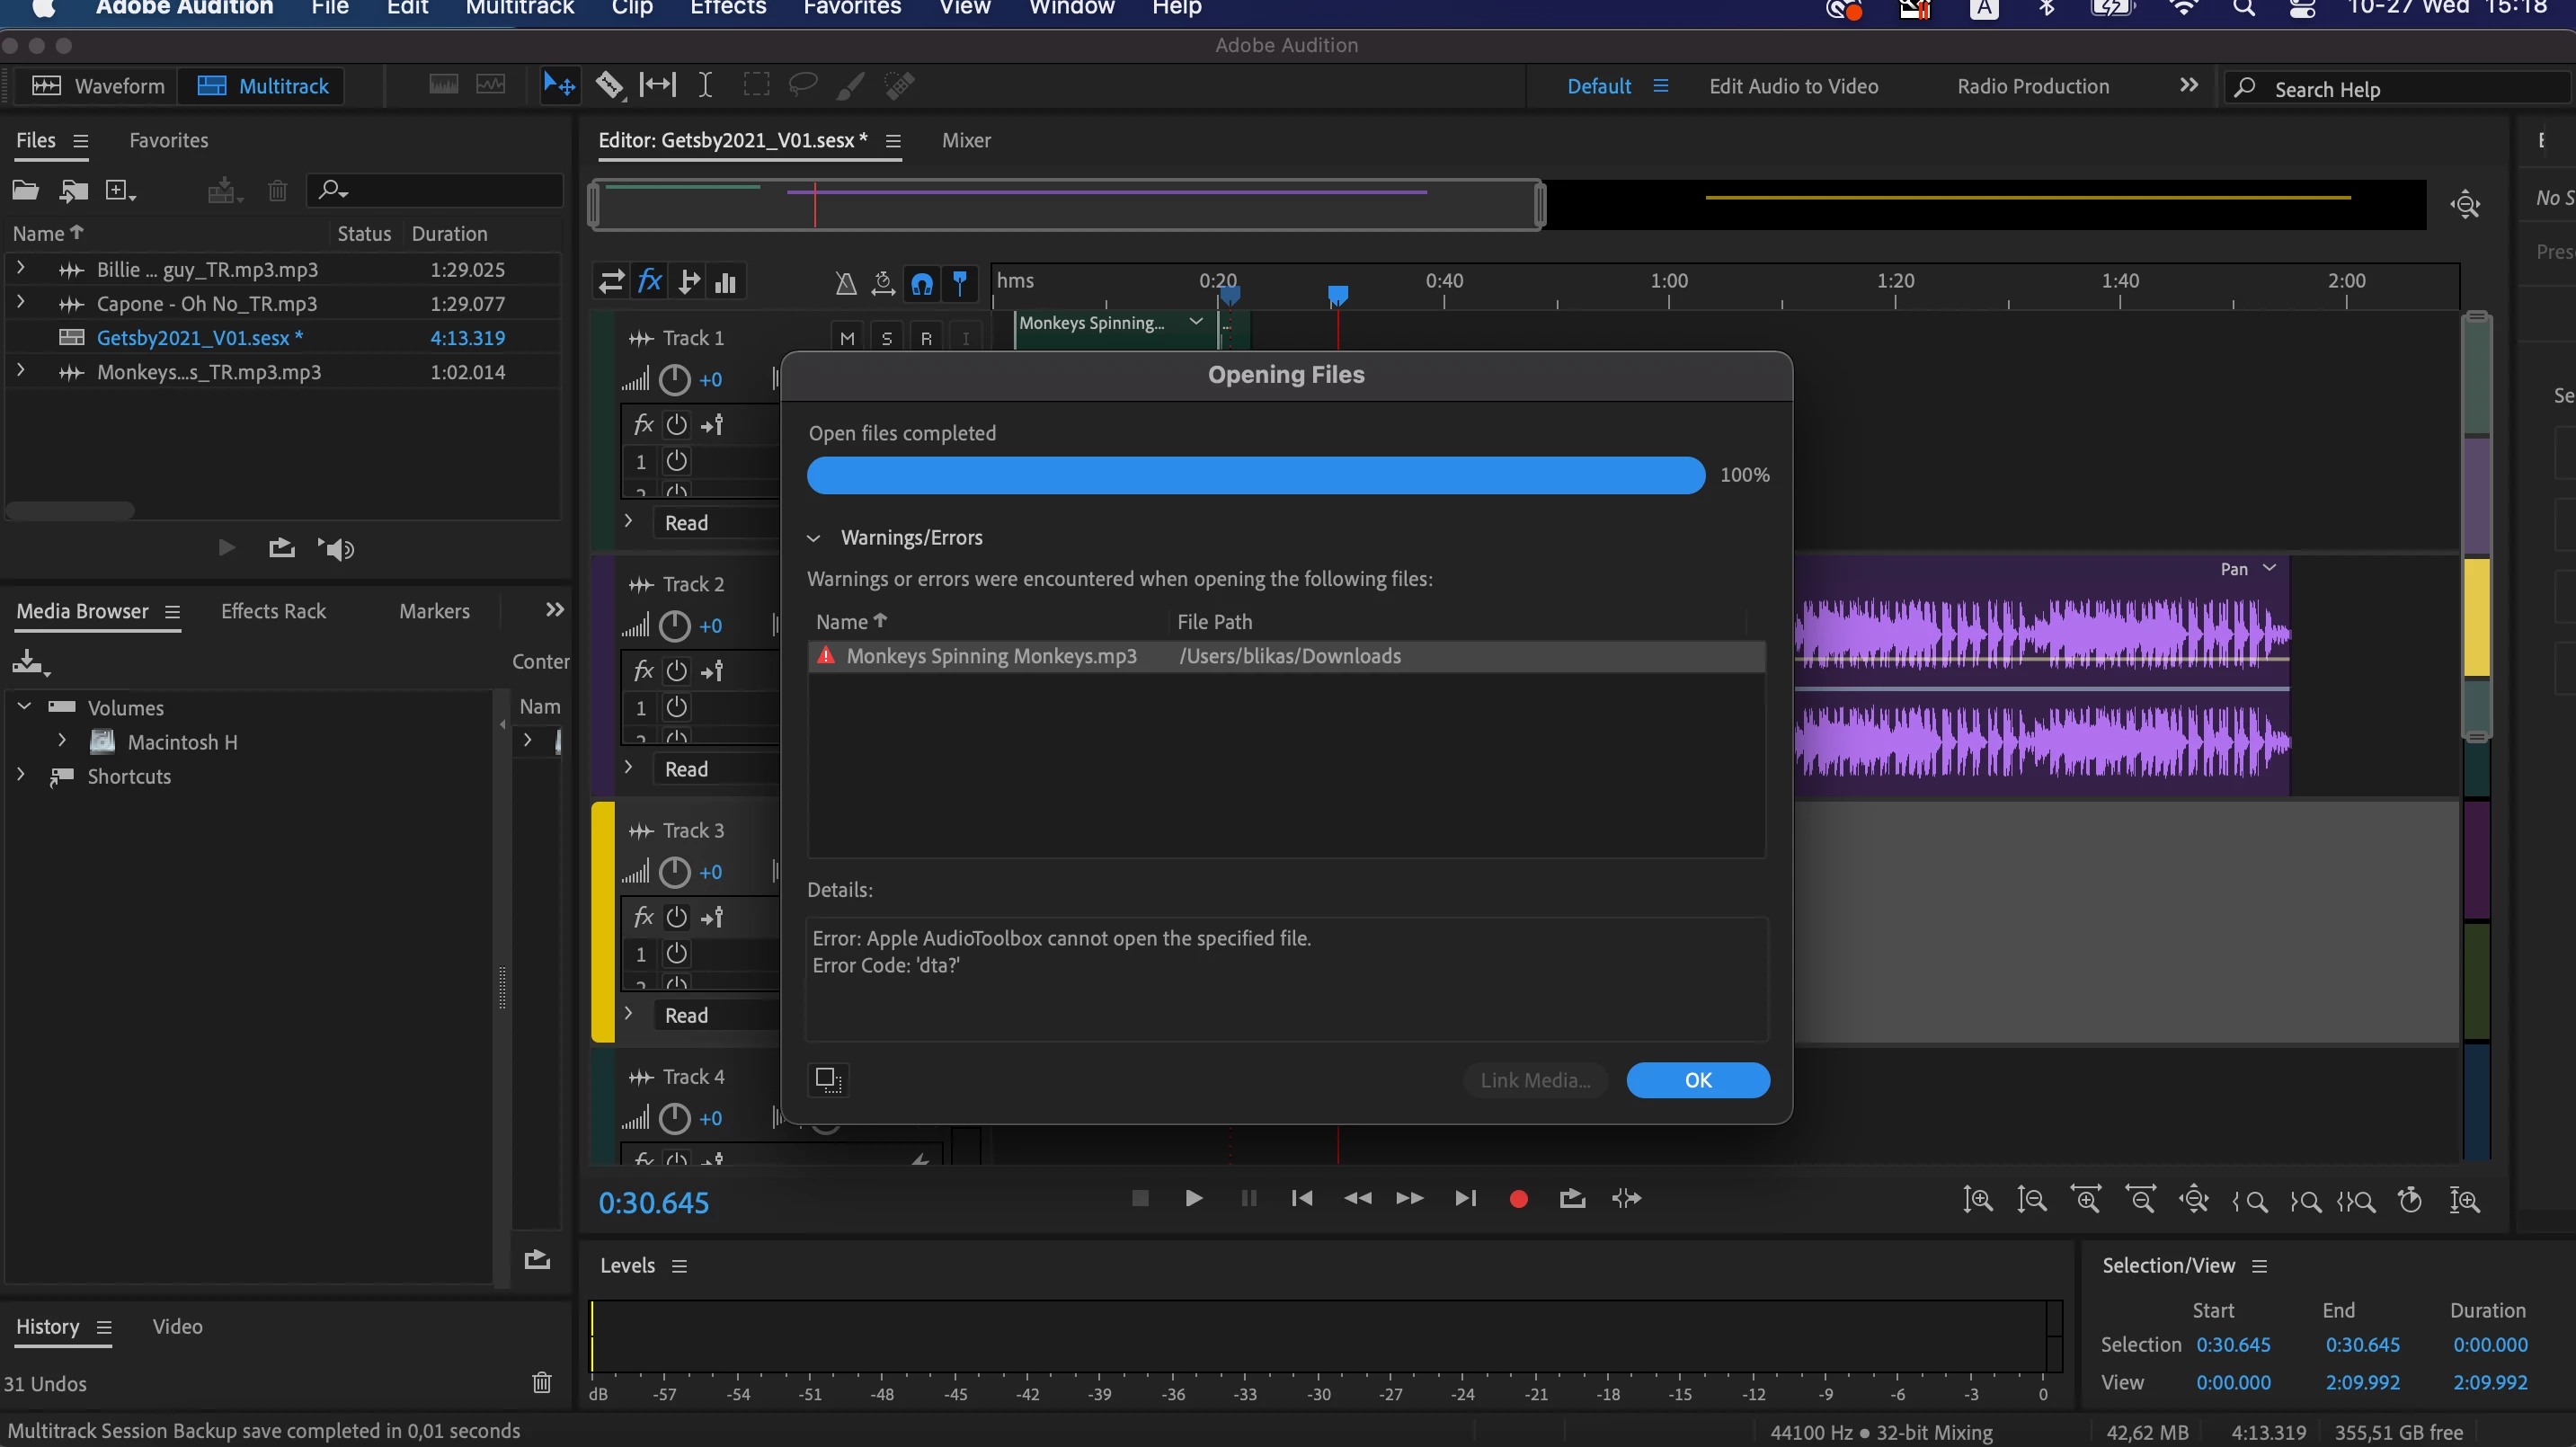Mute Track 1 with M button
The width and height of the screenshot is (2576, 1447).
pyautogui.click(x=847, y=338)
